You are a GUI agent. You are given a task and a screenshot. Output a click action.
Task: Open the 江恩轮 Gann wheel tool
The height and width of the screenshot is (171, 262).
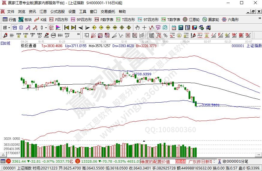click(x=192, y=19)
